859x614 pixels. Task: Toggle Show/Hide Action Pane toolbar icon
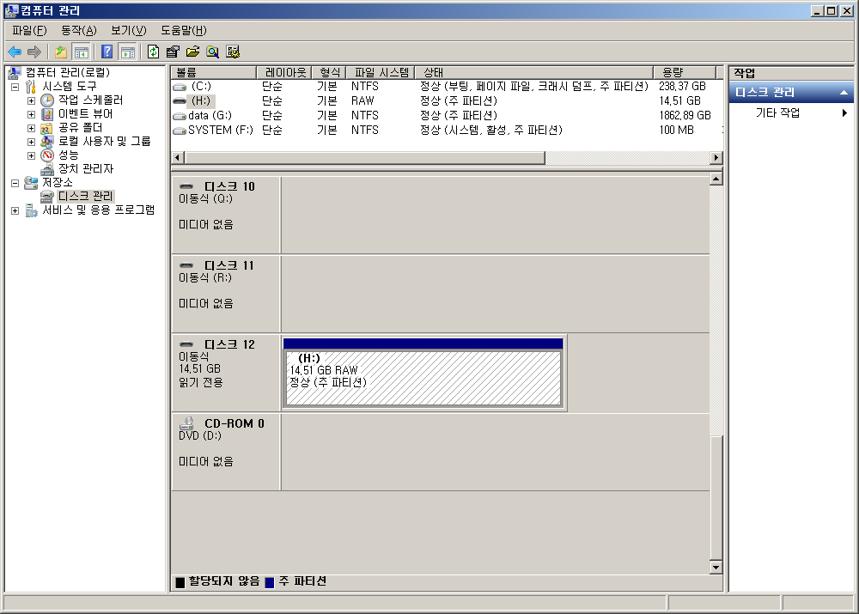coord(127,52)
